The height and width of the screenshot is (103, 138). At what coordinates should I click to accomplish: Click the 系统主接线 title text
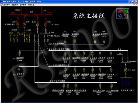pyautogui.click(x=89, y=16)
